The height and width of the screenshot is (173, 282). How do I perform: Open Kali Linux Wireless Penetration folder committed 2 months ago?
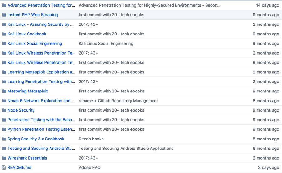pyautogui.click(x=41, y=53)
